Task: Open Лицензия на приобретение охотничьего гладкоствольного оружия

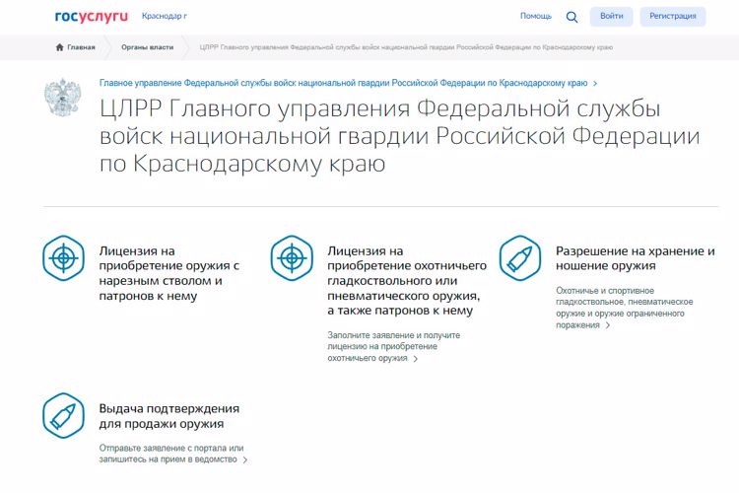Action: click(407, 281)
